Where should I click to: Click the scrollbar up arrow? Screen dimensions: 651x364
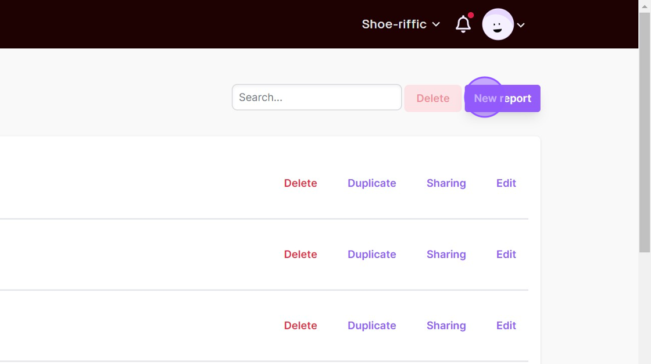[645, 6]
